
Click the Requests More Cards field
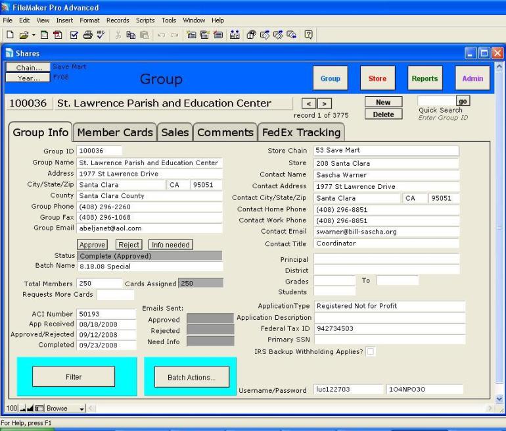pyautogui.click(x=116, y=295)
